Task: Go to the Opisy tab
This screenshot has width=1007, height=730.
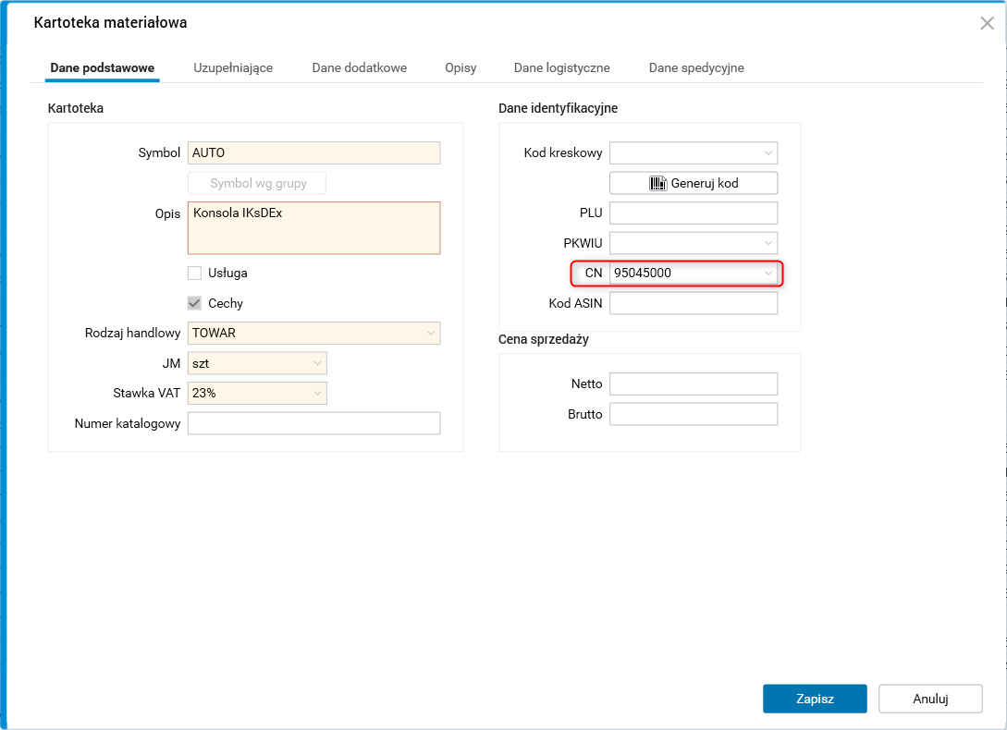Action: [461, 67]
